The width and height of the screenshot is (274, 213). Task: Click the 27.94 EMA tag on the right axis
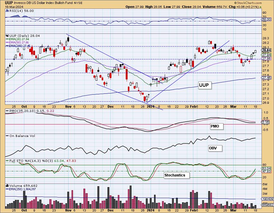(266, 55)
